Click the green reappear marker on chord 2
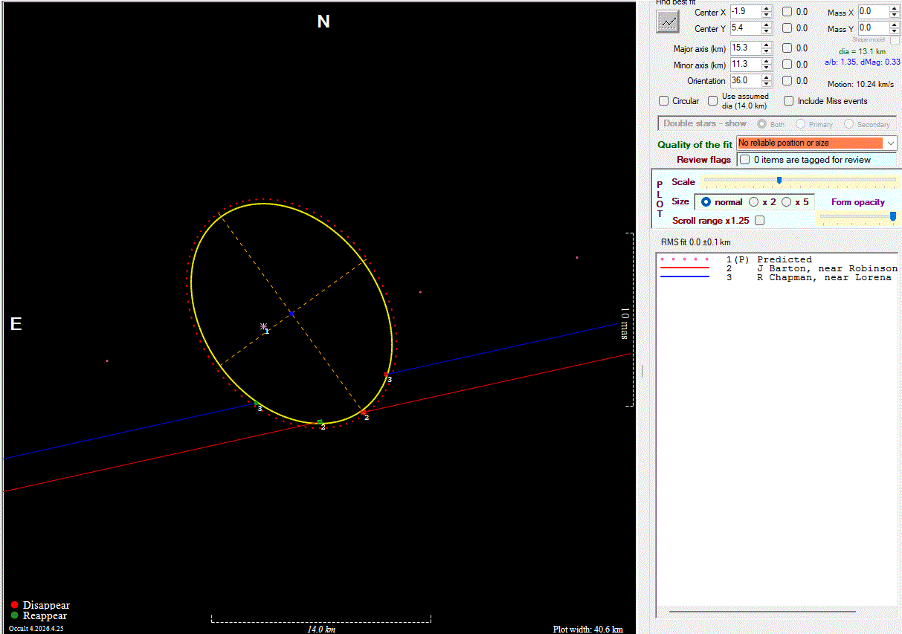Image resolution: width=902 pixels, height=634 pixels. [x=320, y=422]
